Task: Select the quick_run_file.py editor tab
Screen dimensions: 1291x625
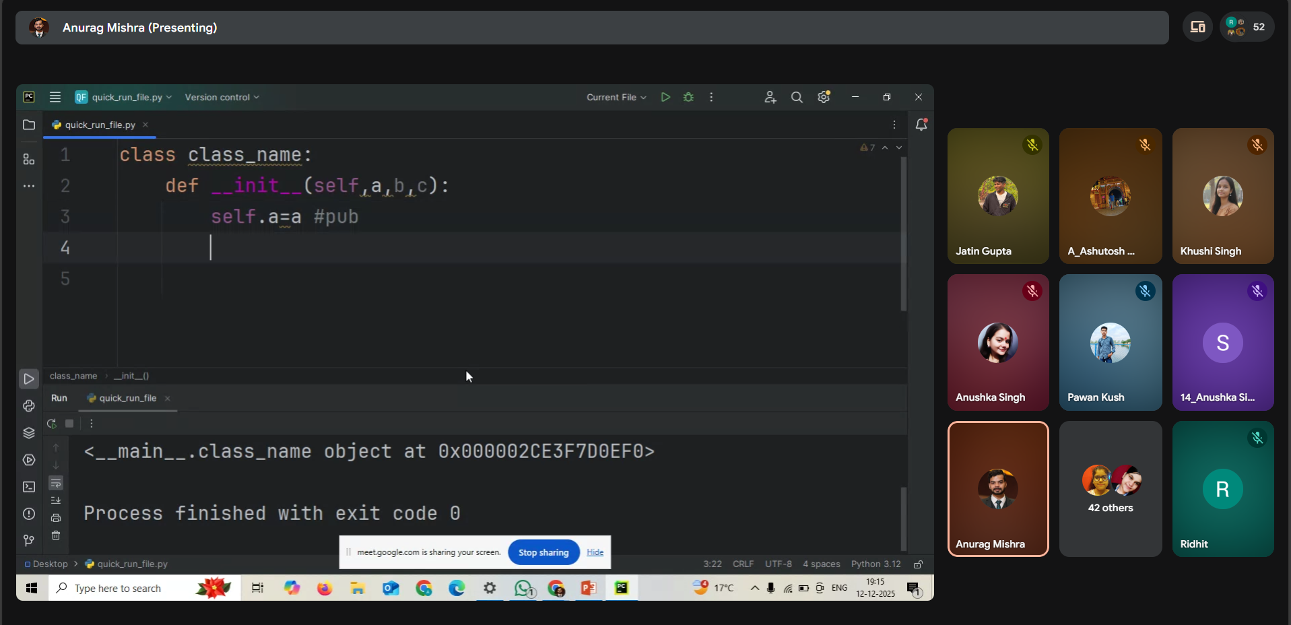Action: pyautogui.click(x=98, y=125)
